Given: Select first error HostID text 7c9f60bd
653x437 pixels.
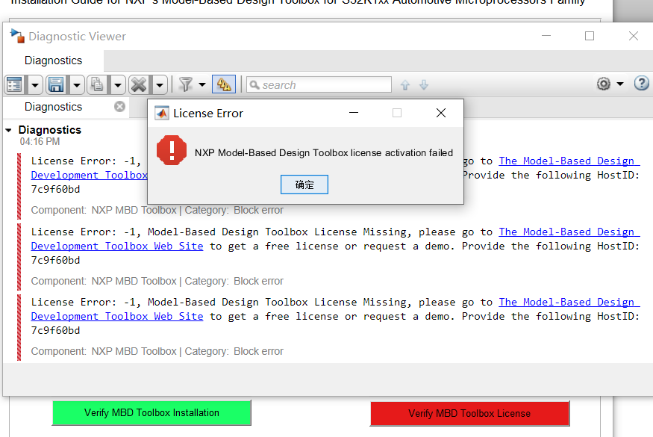Looking at the screenshot, I should 55,189.
